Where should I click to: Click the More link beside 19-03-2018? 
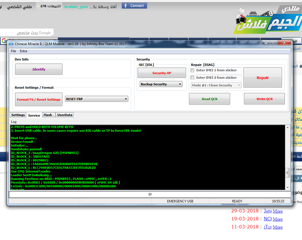pos(278,219)
